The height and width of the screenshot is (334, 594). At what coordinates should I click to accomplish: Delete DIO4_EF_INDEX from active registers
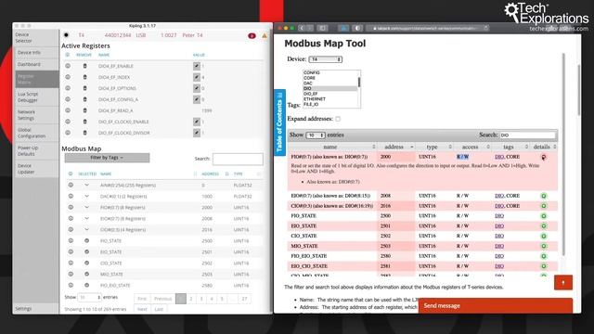[x=84, y=77]
